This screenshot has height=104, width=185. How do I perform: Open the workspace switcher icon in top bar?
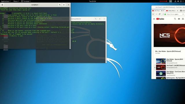[171, 1]
